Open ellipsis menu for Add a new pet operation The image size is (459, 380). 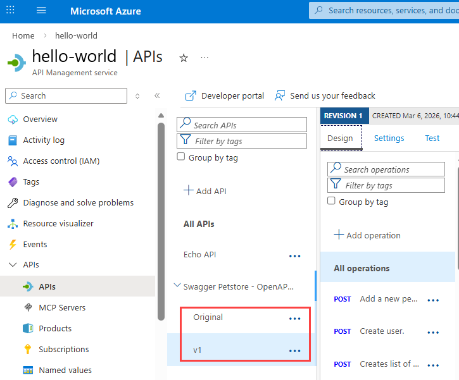433,300
